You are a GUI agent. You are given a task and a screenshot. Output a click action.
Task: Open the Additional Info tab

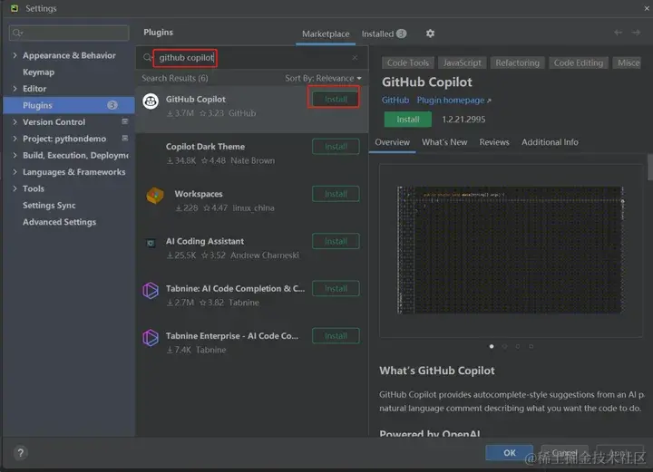[x=550, y=142]
